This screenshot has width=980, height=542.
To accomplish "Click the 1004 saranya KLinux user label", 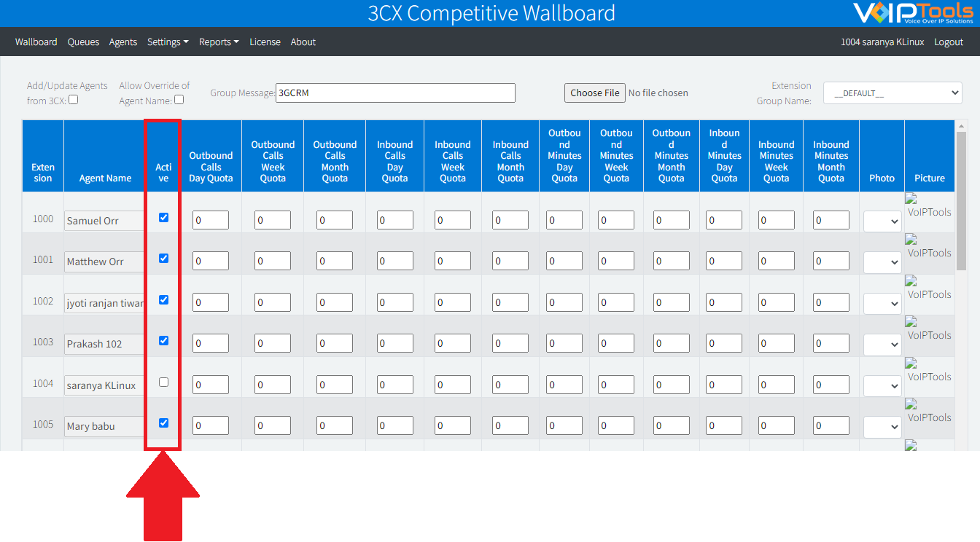I will (882, 42).
